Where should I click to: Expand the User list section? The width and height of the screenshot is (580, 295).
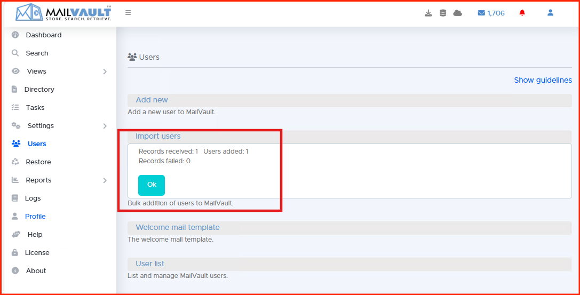pyautogui.click(x=349, y=264)
